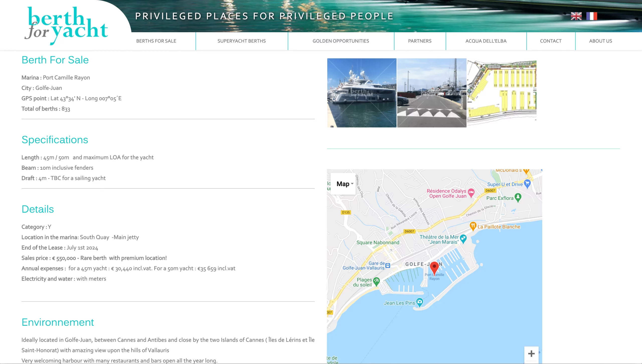Click the Super U et Drive shopping marker
Viewport: 642px width, 364px height.
(527, 184)
